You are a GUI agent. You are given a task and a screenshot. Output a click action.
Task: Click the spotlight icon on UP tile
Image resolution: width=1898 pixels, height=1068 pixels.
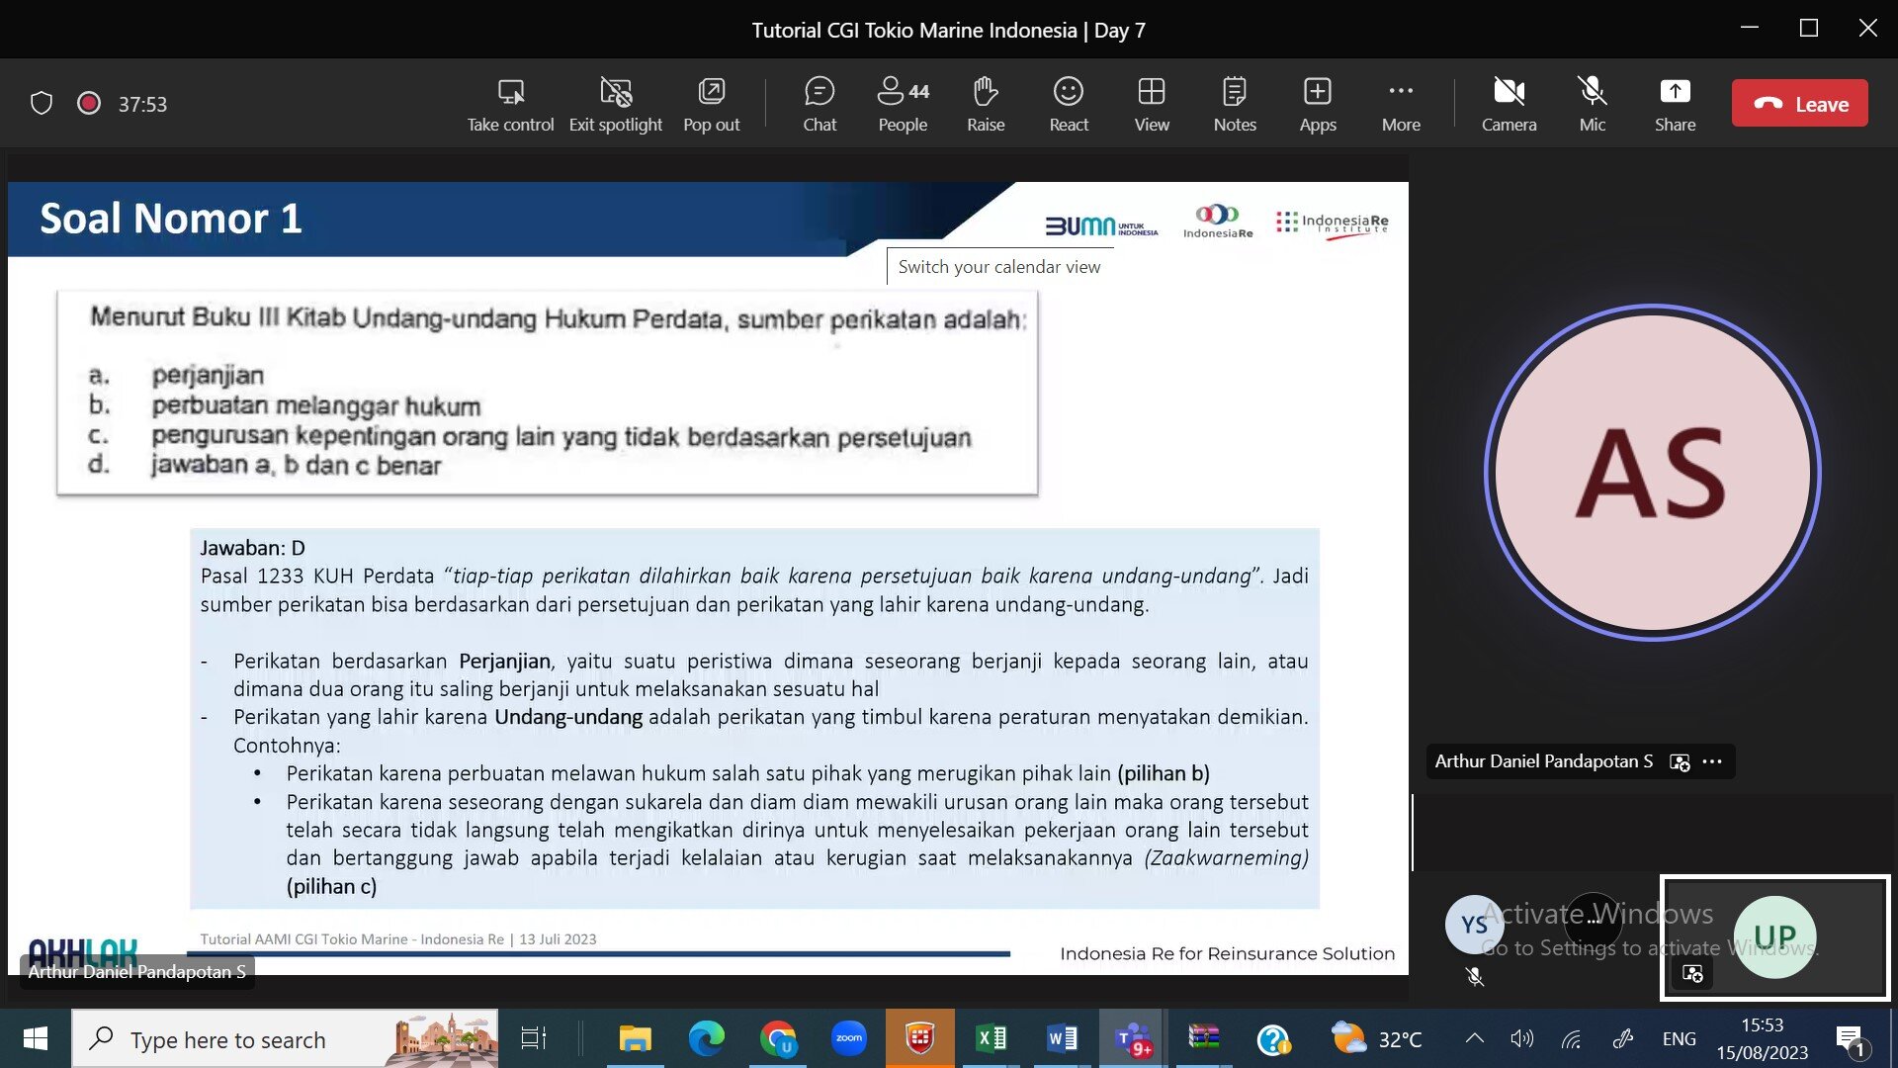pos(1692,974)
